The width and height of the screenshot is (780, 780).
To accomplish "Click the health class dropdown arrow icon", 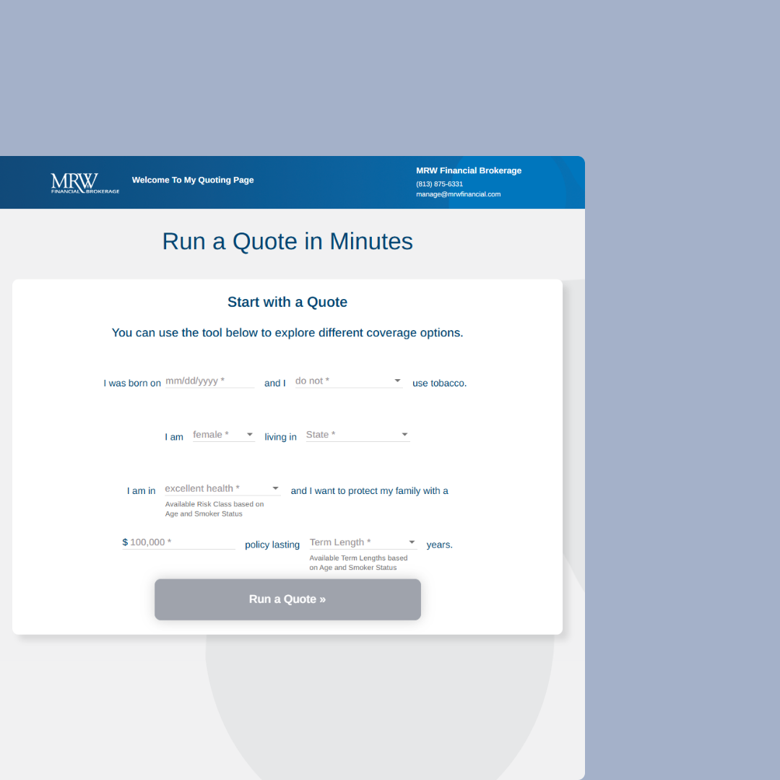I will (275, 489).
